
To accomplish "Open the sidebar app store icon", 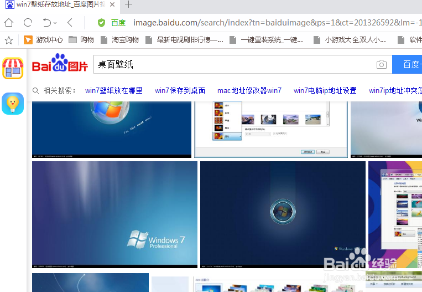I will [13, 68].
